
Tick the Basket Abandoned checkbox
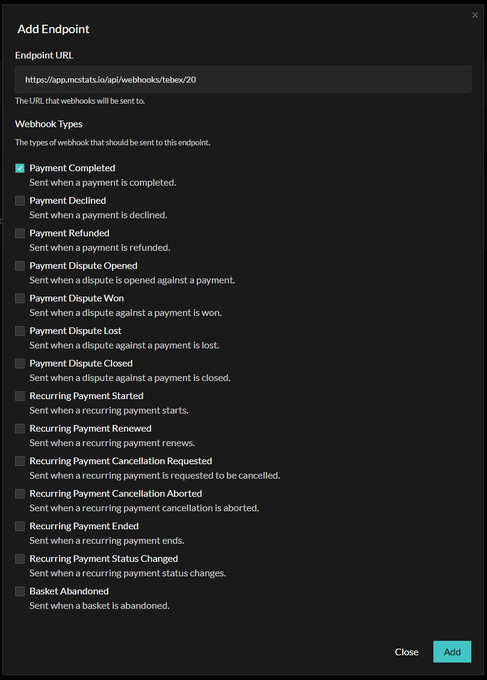coord(20,591)
